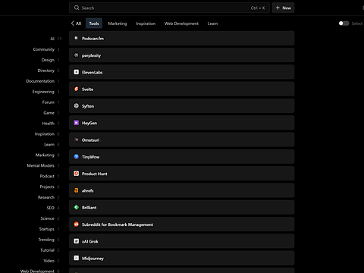The image size is (364, 273).
Task: Go back to All with chevron
Action: pos(76,24)
